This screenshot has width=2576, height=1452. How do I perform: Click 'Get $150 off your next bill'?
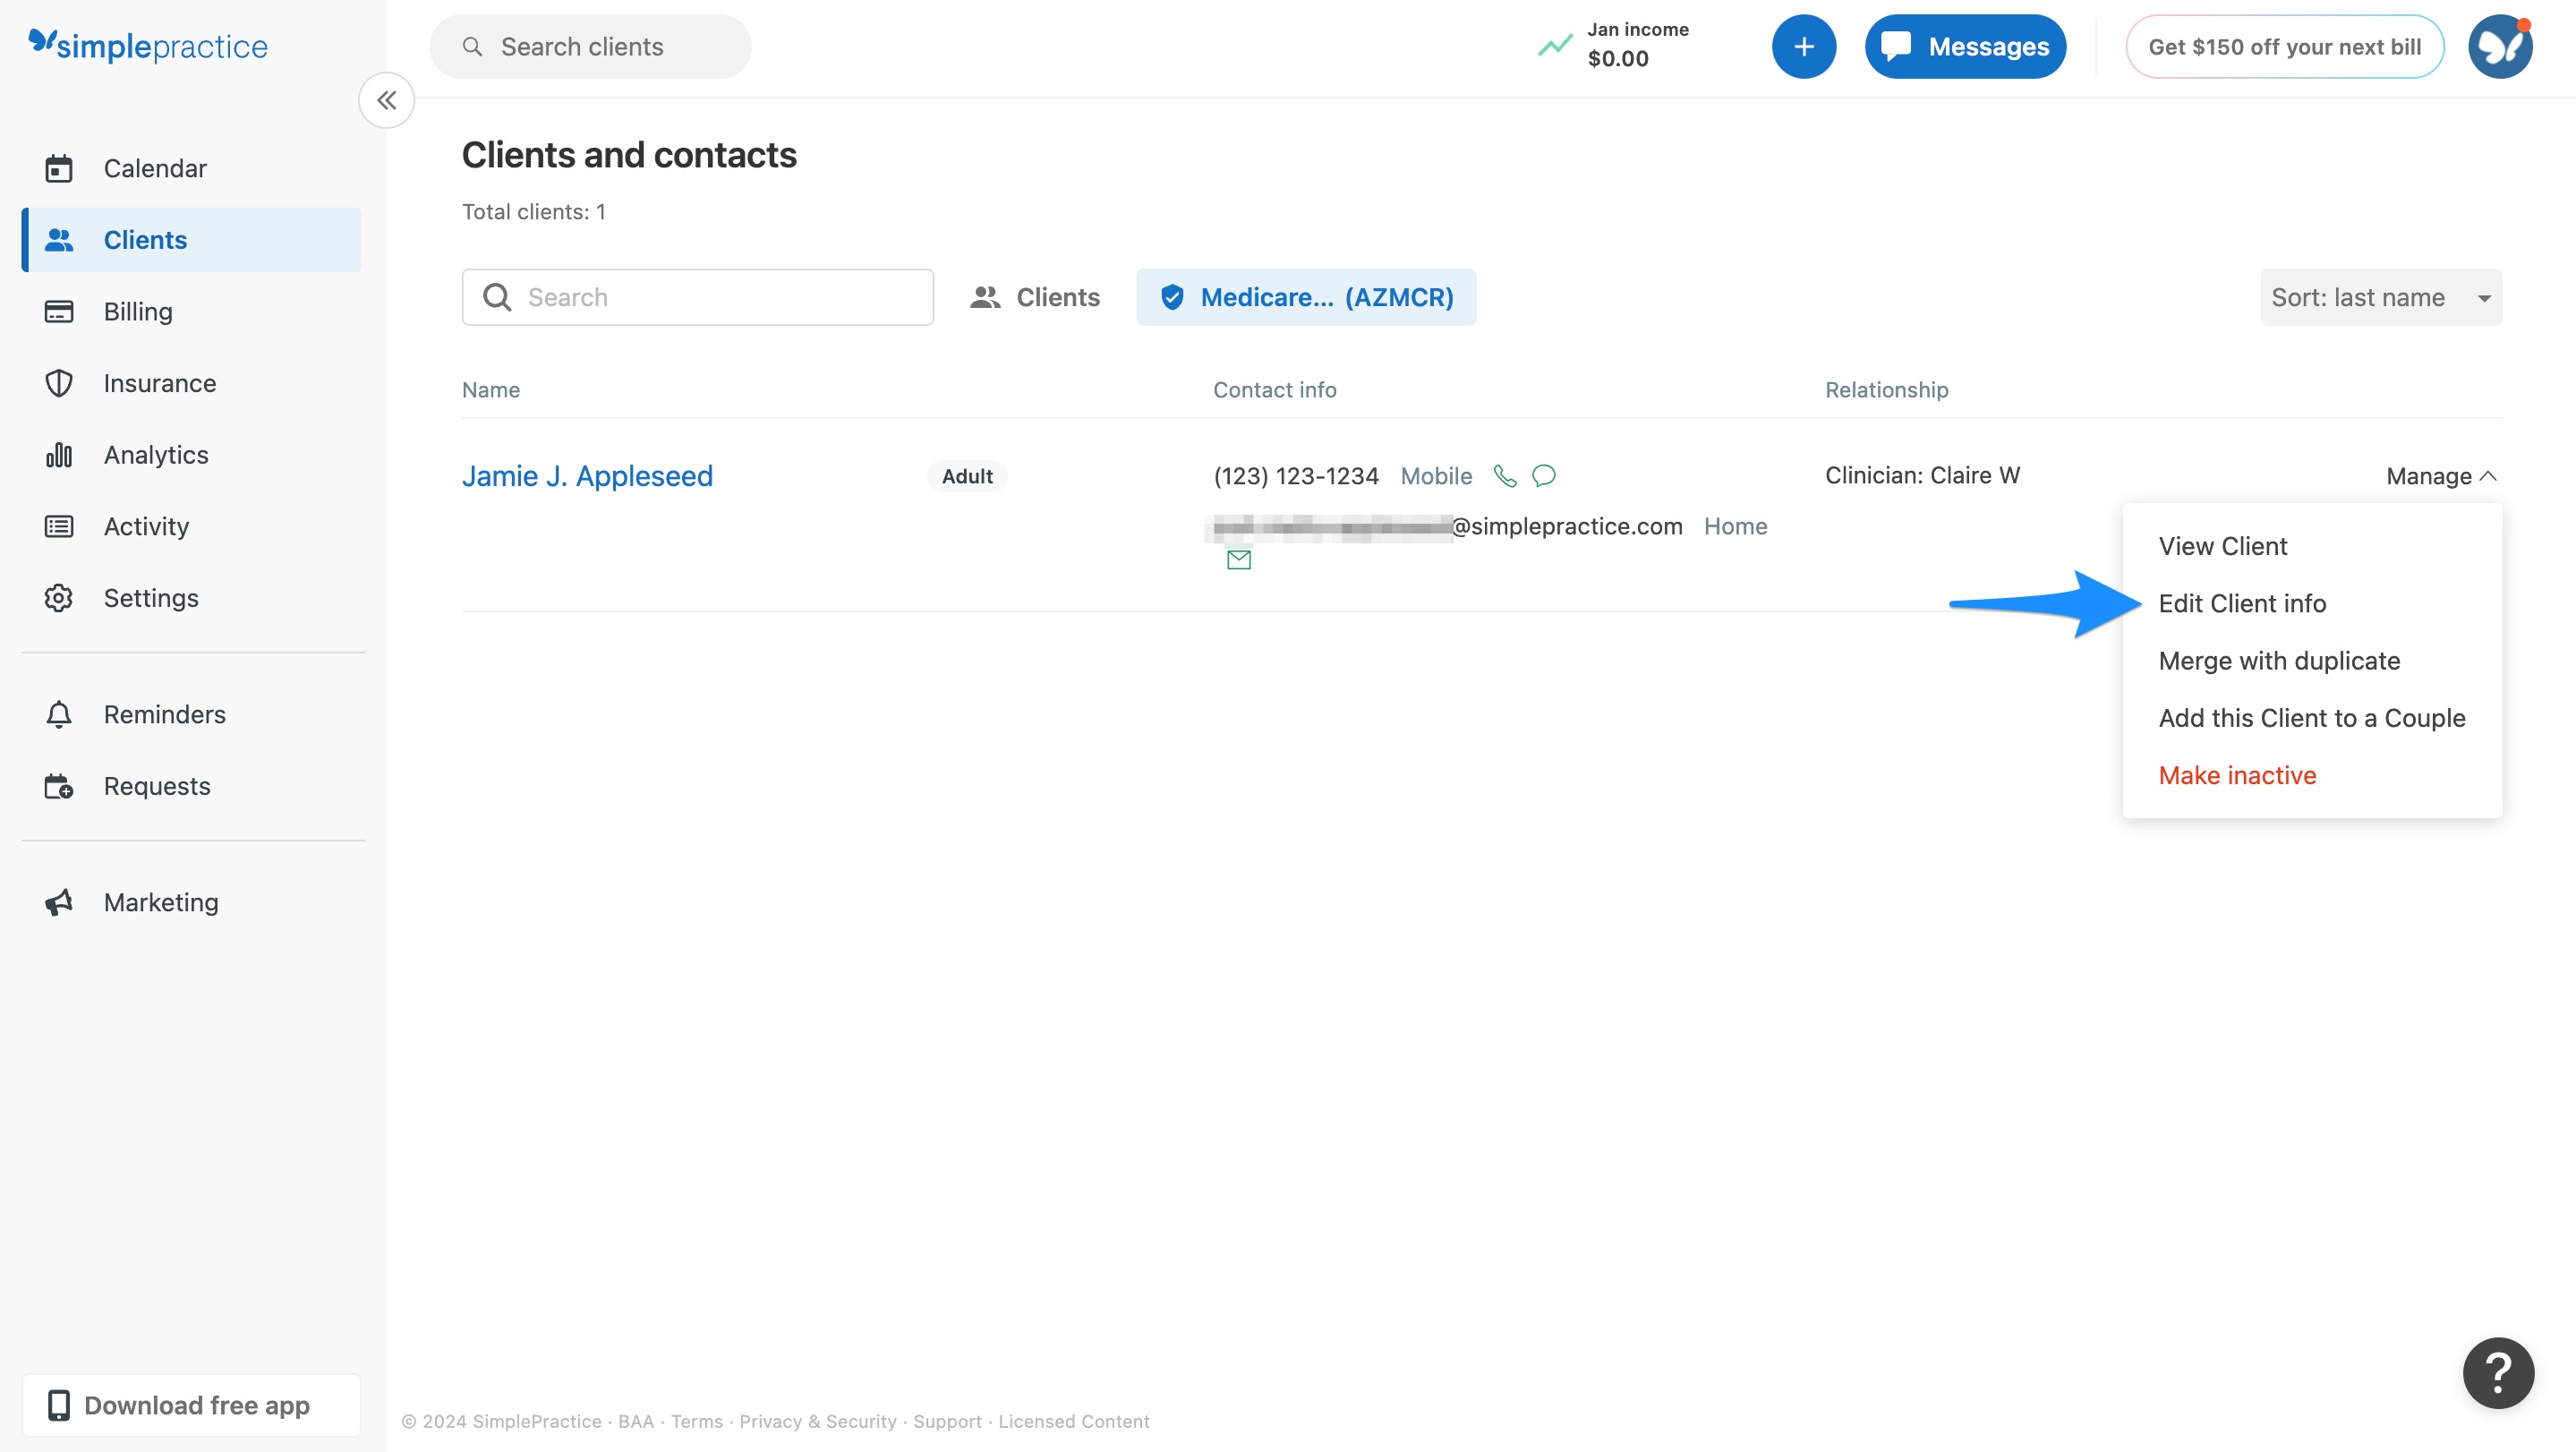(x=2285, y=46)
